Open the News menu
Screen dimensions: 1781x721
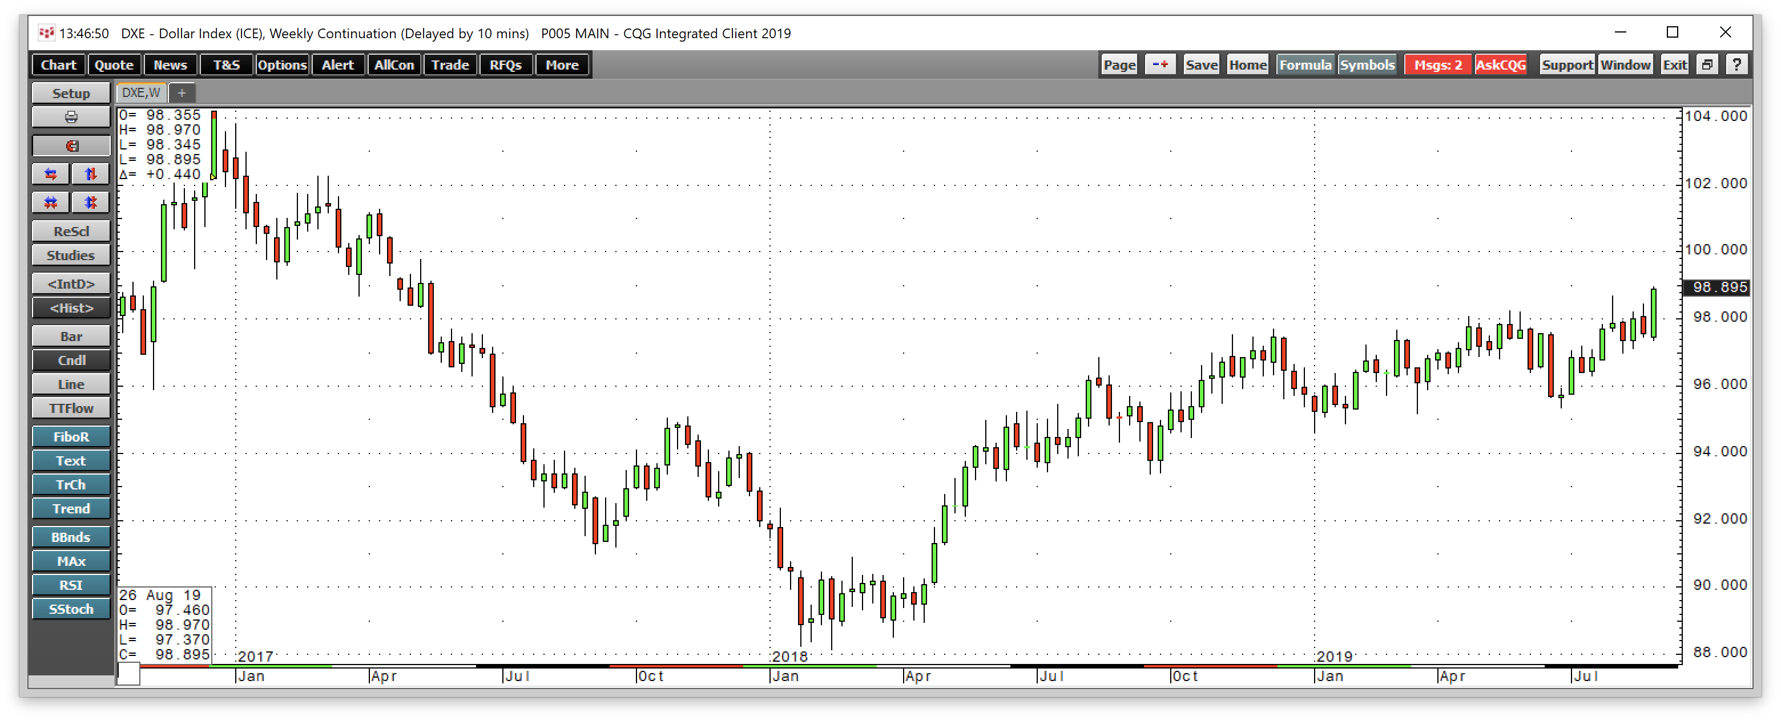click(x=170, y=64)
